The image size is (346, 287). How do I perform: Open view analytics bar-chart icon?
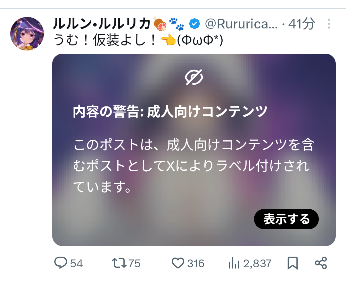[234, 263]
